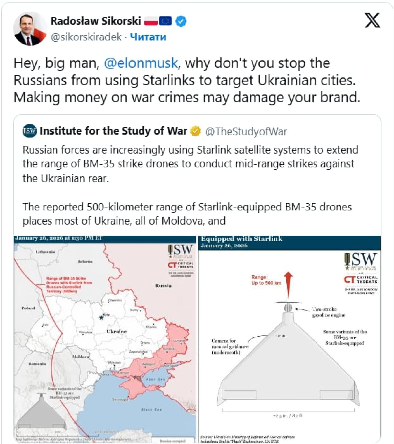Click the blue verified badge
The width and height of the screenshot is (394, 444).
(x=181, y=21)
